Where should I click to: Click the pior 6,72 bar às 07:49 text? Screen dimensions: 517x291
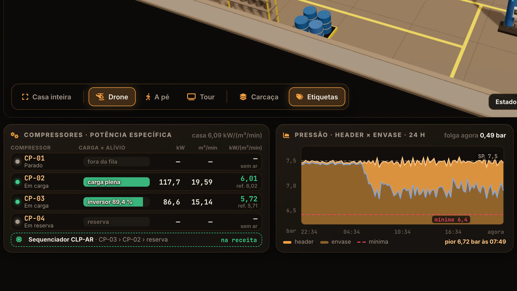(475, 242)
